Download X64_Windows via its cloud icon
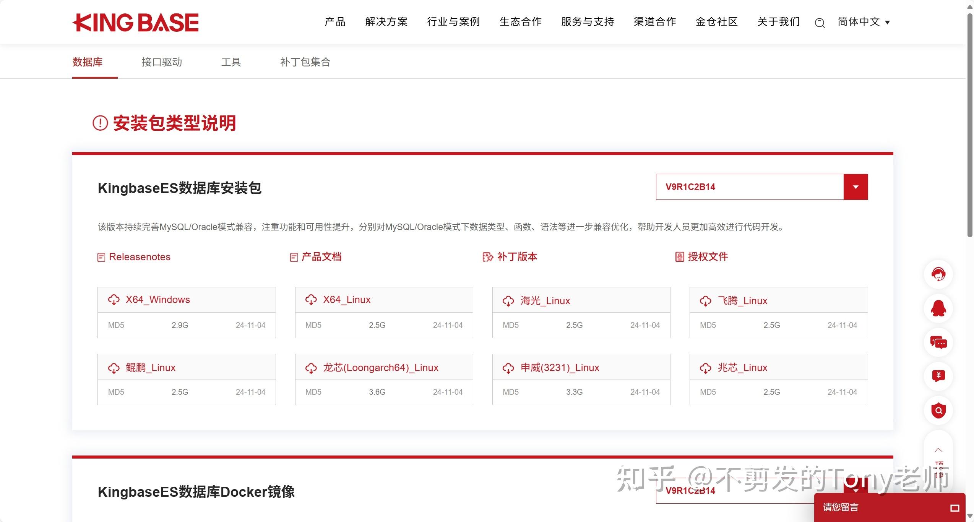Image resolution: width=974 pixels, height=522 pixels. tap(114, 300)
